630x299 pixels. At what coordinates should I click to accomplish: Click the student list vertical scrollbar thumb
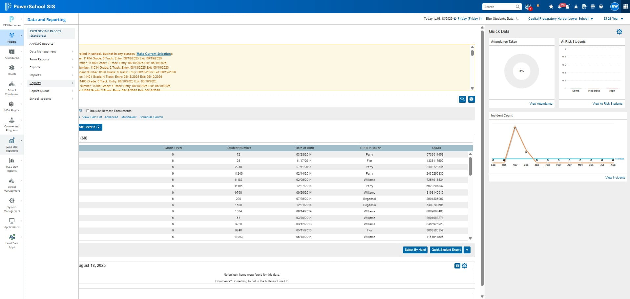point(470,166)
